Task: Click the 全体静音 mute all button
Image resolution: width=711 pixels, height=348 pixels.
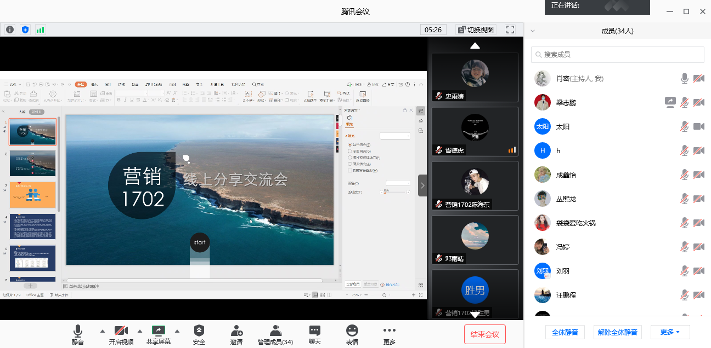Action: [x=565, y=332]
